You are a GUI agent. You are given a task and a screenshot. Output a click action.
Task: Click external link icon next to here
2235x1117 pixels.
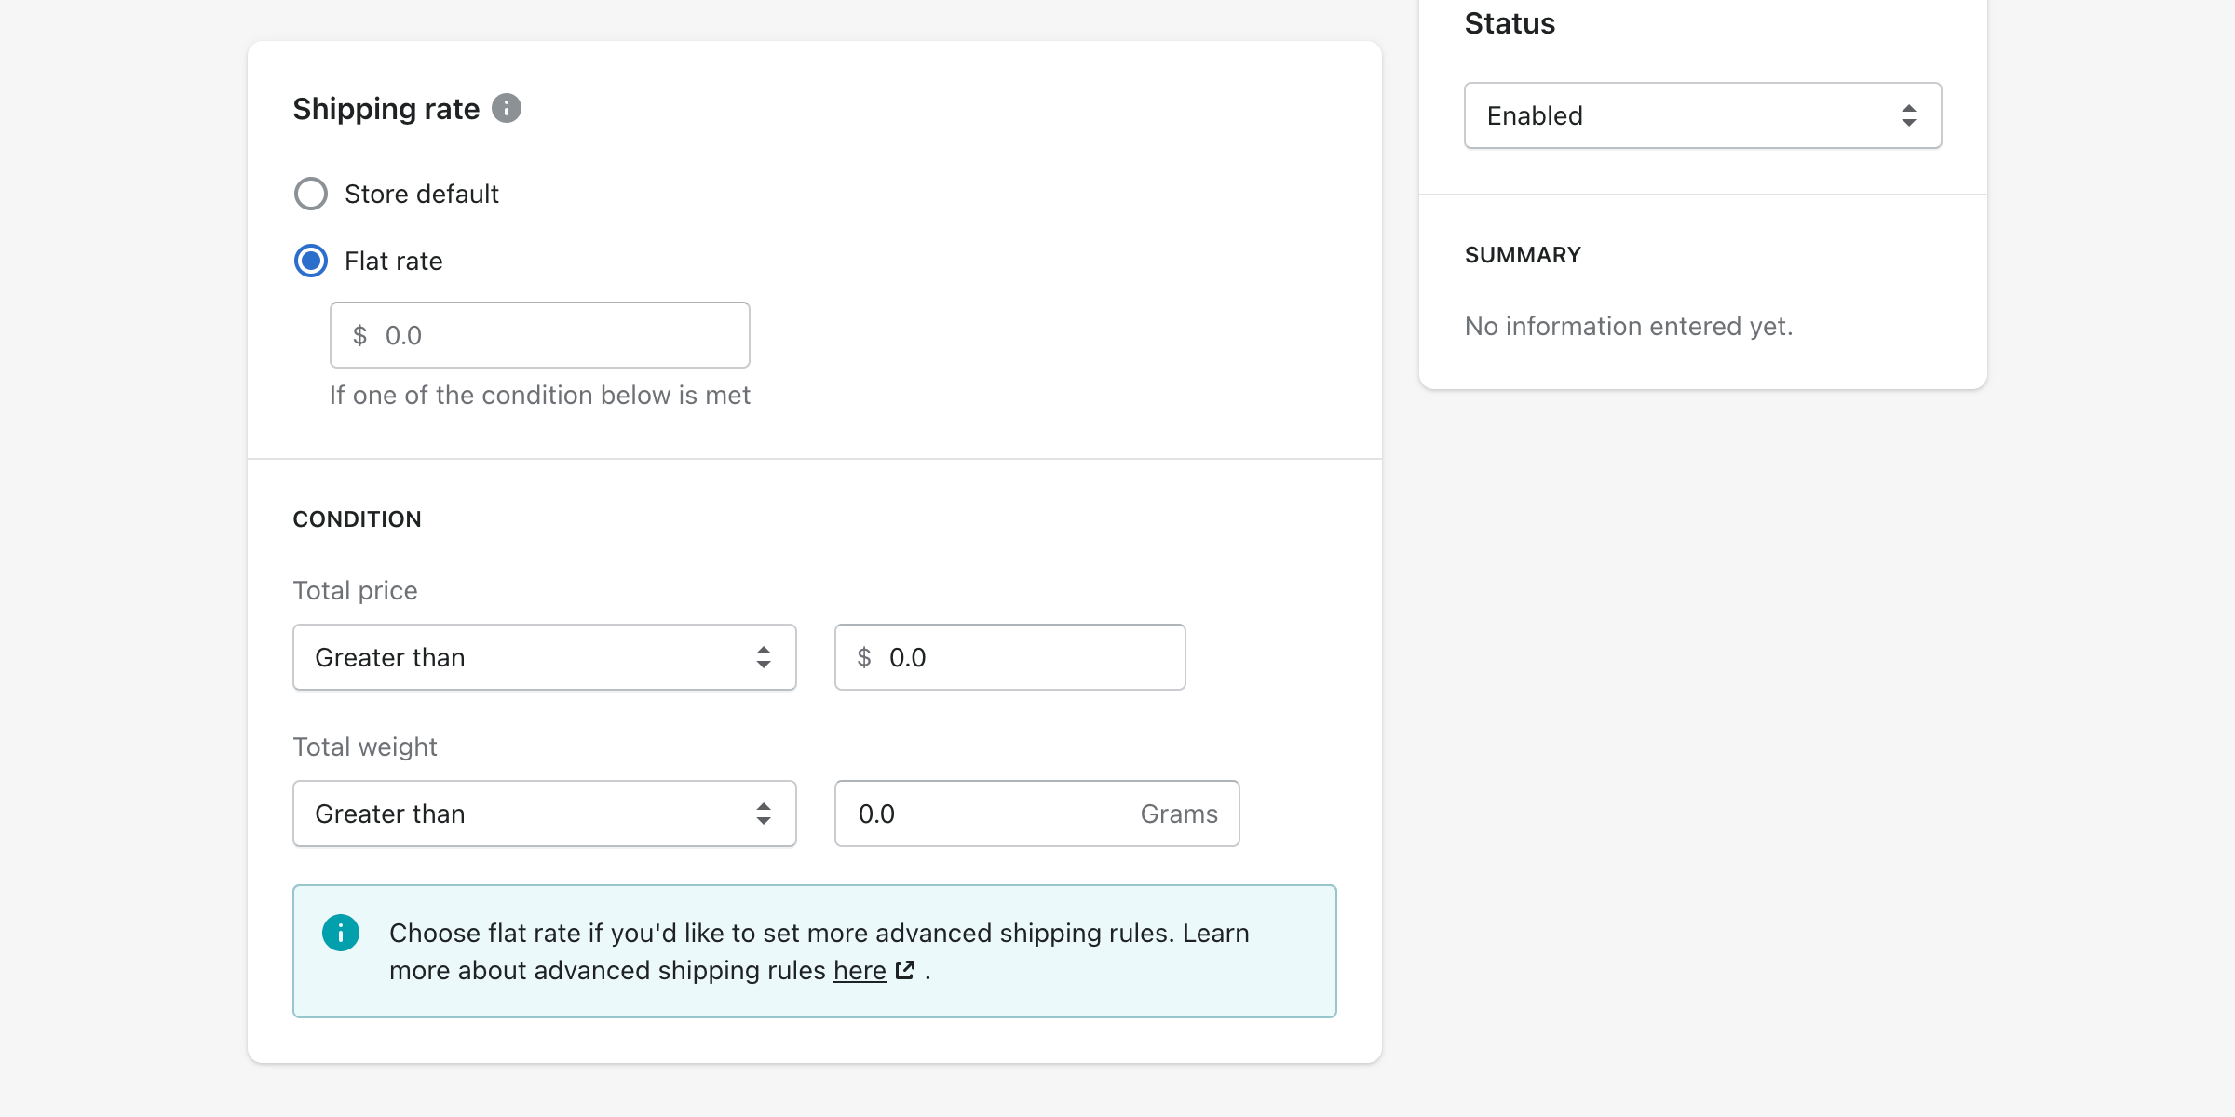905,970
